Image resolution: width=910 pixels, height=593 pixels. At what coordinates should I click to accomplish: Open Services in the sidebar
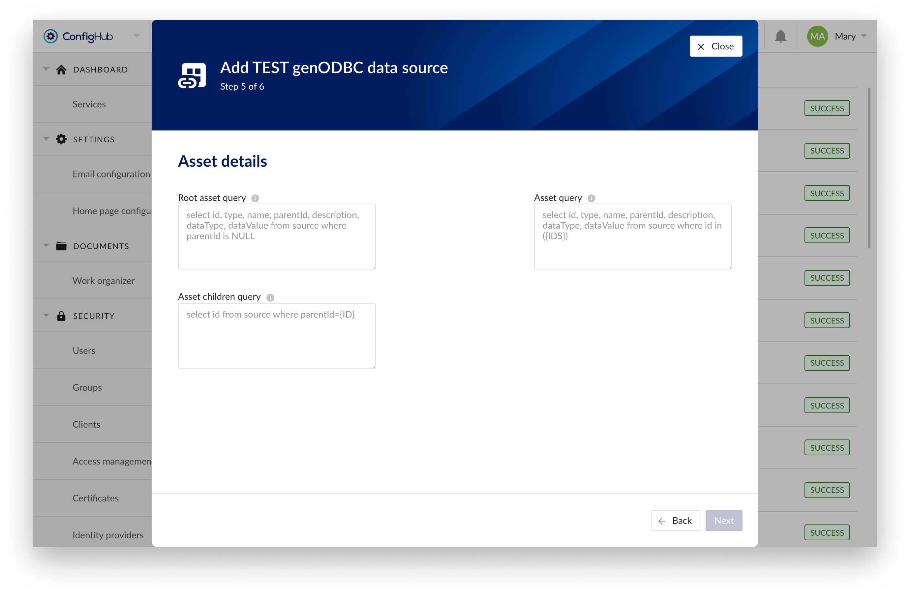click(x=89, y=104)
